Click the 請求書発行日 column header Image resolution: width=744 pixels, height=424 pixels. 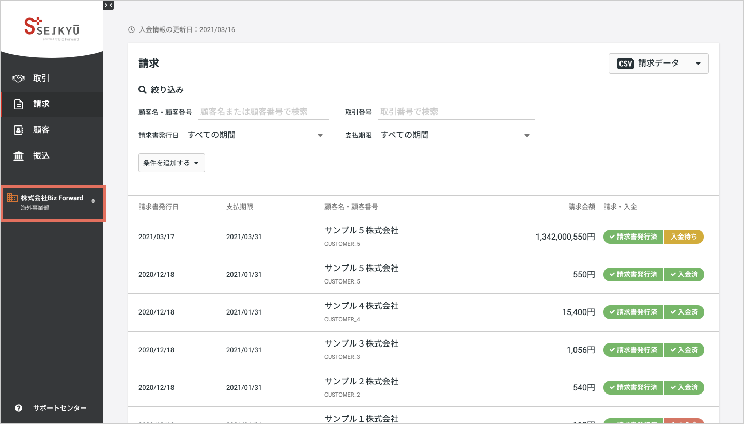point(158,207)
